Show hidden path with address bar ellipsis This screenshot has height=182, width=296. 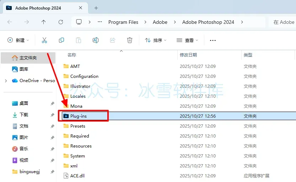coord(100,22)
